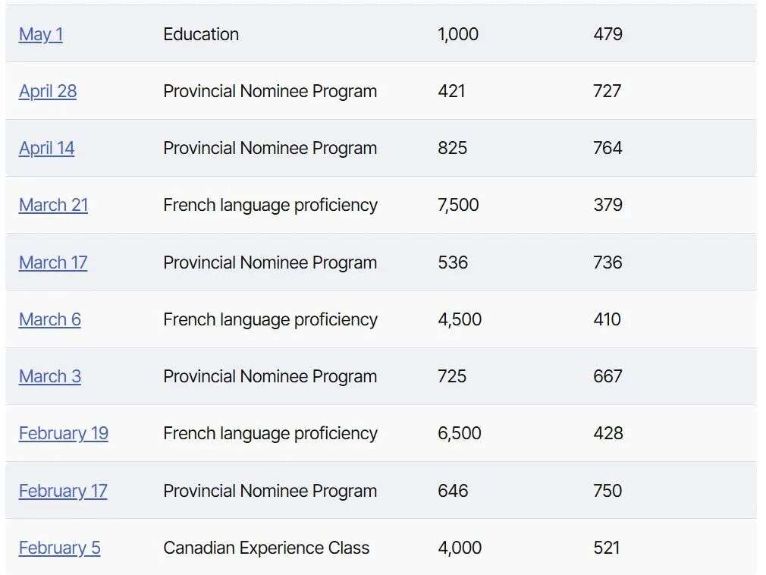Click the 764 score cell
Image resolution: width=766 pixels, height=575 pixels.
pyautogui.click(x=607, y=148)
